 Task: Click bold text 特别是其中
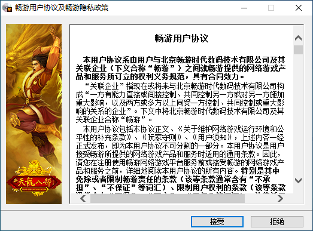point(260,171)
